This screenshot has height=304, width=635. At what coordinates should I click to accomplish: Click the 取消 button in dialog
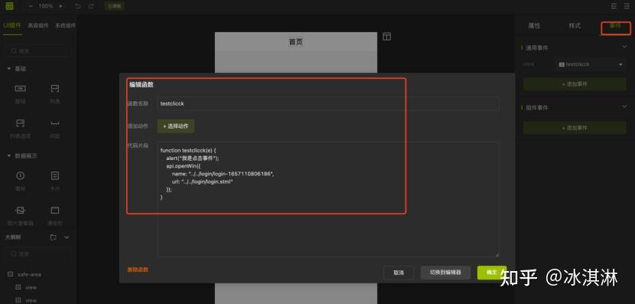click(x=399, y=273)
